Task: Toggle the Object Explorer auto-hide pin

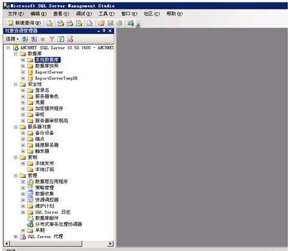Action: tap(104, 31)
